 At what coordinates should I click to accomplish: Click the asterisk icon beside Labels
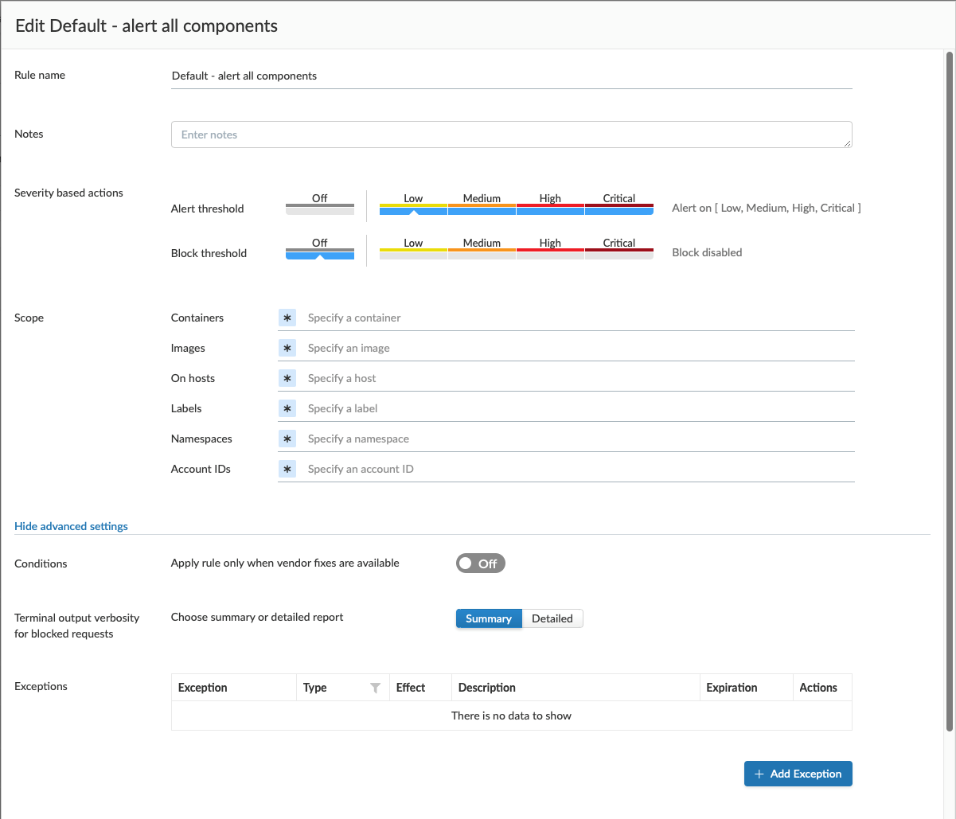click(x=287, y=408)
